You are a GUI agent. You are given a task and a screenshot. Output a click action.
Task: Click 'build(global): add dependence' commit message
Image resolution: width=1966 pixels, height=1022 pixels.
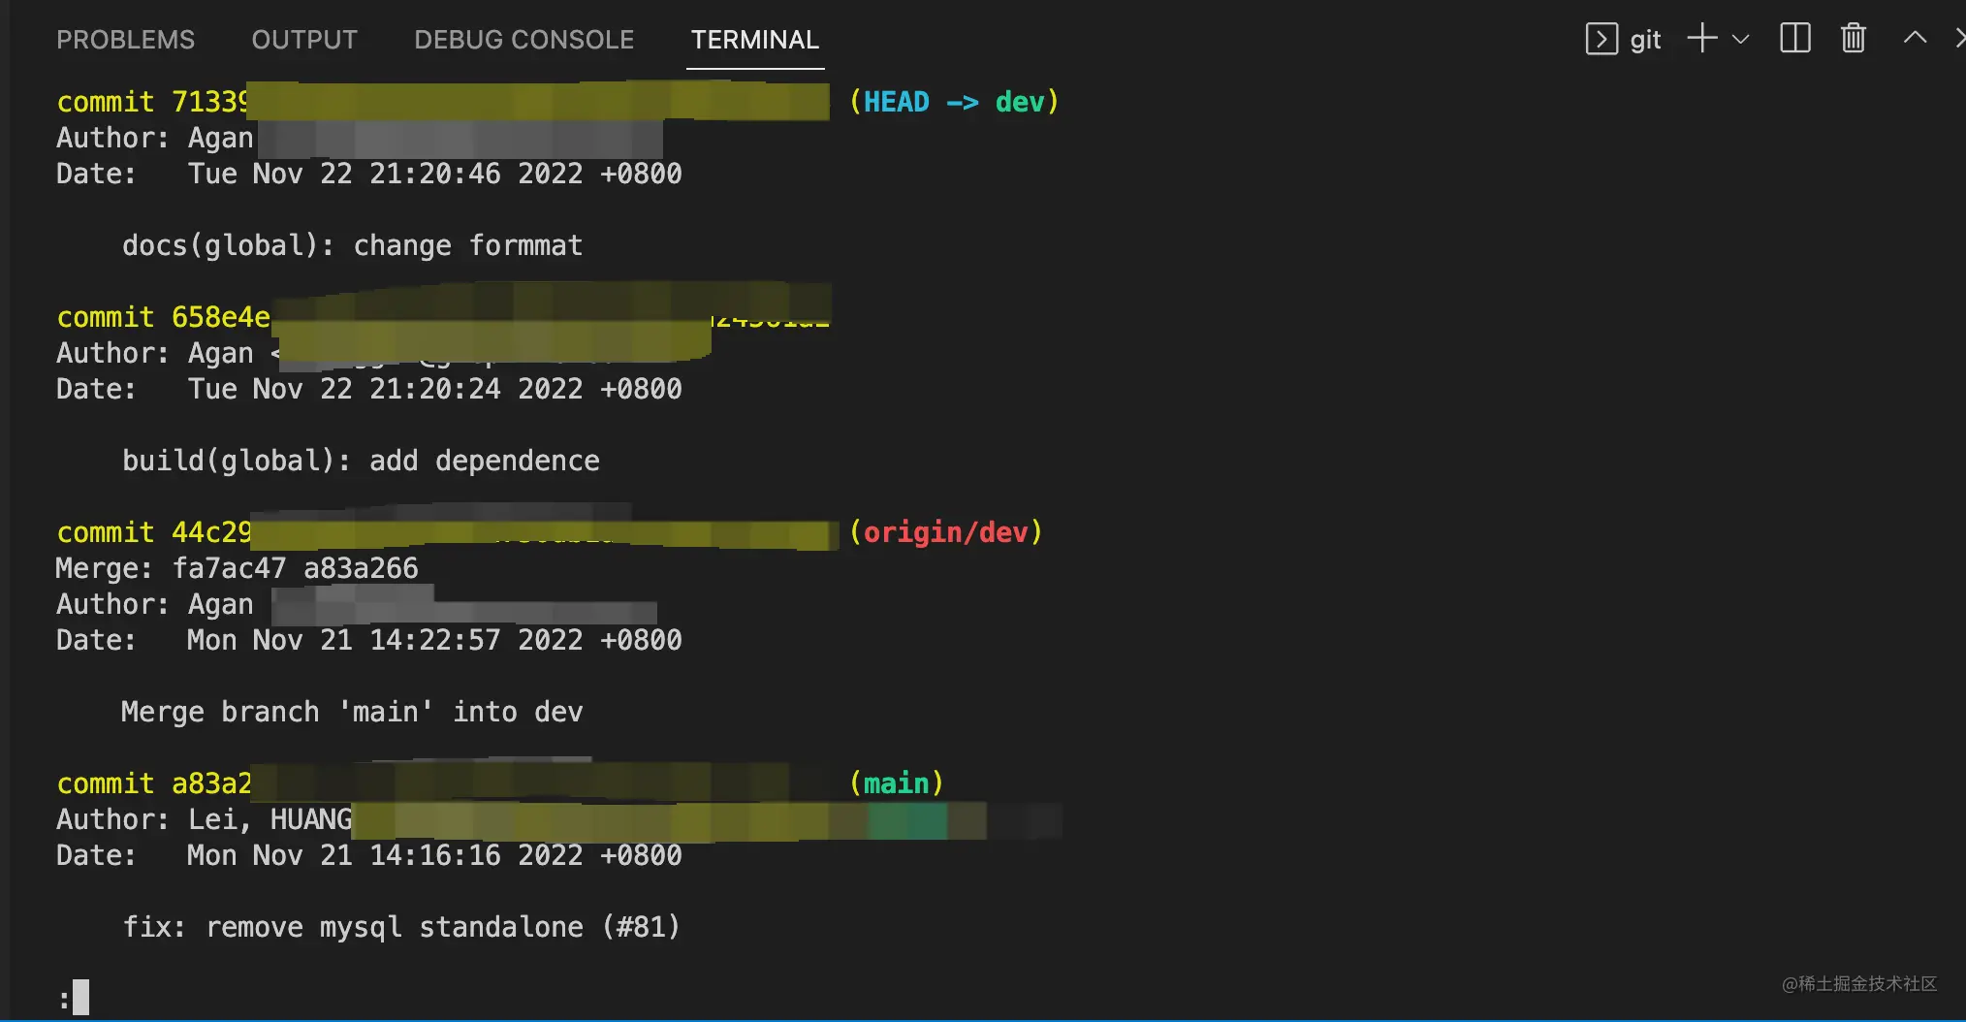point(361,461)
